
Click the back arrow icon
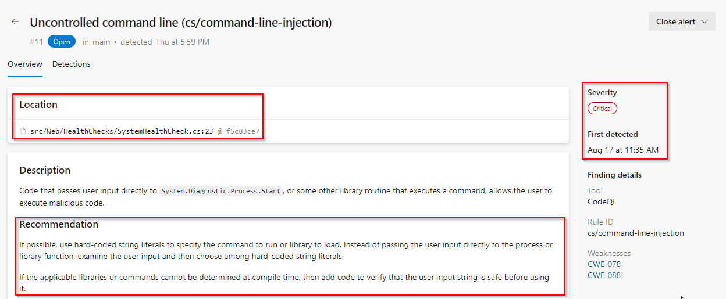(15, 21)
